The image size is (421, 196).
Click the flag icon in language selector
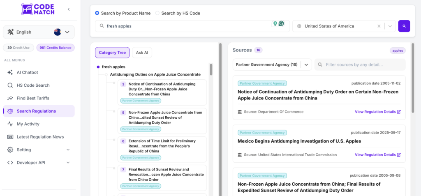58,32
